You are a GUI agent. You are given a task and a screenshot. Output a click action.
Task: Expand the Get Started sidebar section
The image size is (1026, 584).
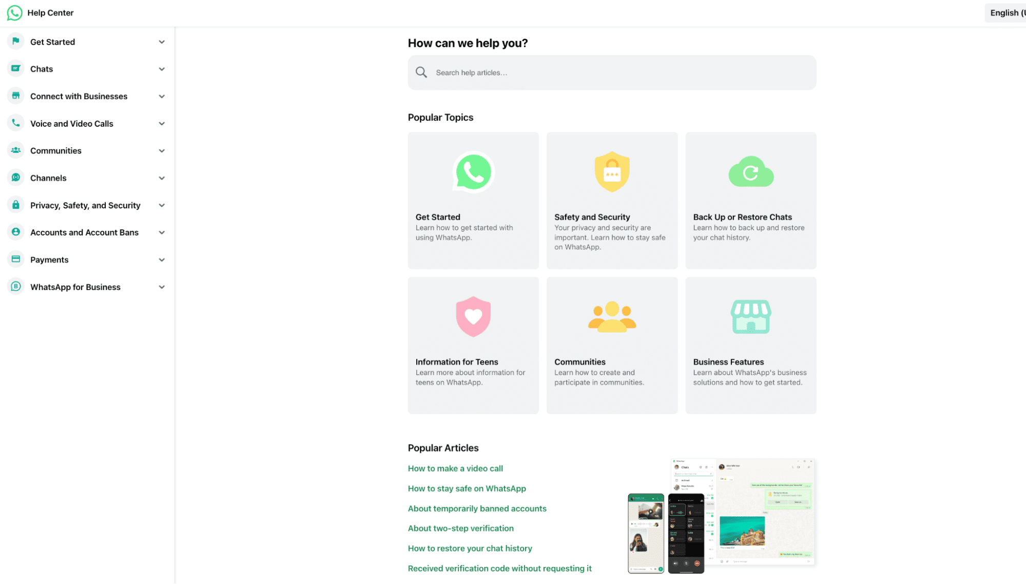(162, 42)
